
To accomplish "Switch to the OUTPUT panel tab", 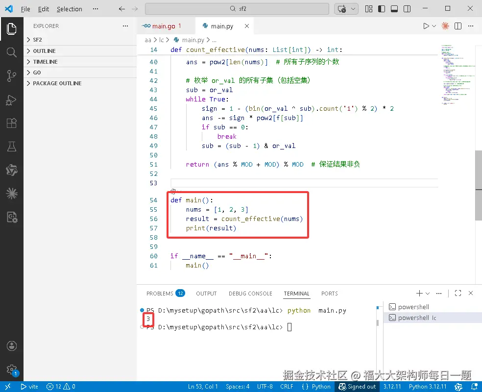I will 206,294.
